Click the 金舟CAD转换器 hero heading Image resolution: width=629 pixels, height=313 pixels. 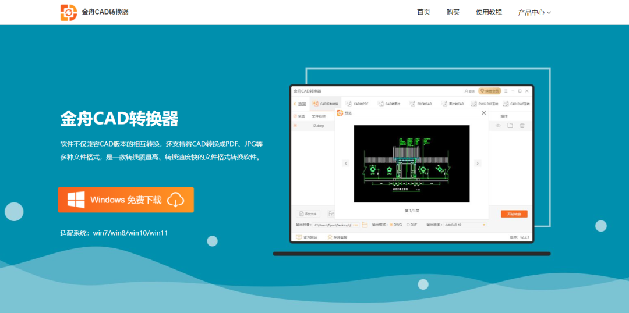click(119, 119)
